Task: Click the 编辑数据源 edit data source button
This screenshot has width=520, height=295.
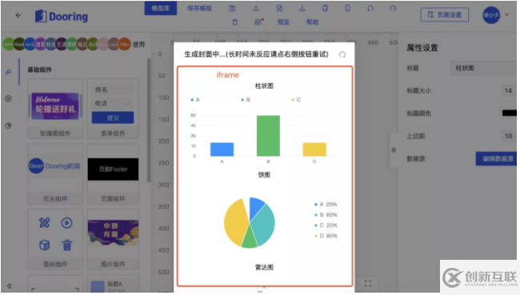Action: (x=497, y=159)
